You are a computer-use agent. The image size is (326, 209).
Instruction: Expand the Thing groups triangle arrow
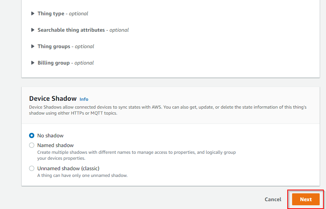[x=33, y=46]
